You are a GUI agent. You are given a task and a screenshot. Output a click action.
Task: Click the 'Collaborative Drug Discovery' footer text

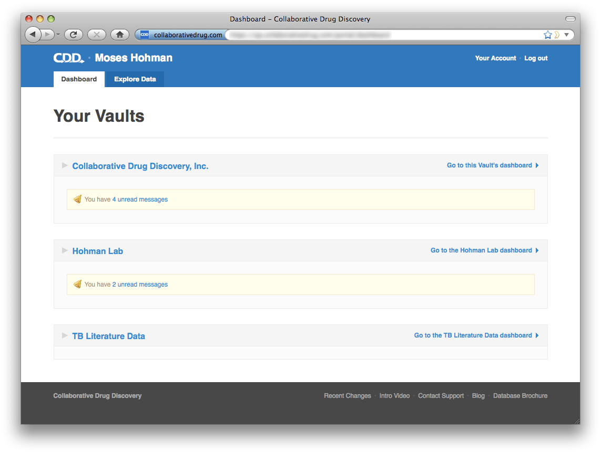(97, 396)
